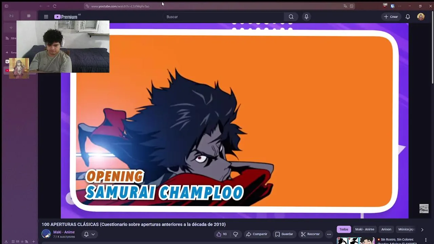Open the subscription notification bell dropdown
Screen dimensions: 434x244
pyautogui.click(x=89, y=234)
